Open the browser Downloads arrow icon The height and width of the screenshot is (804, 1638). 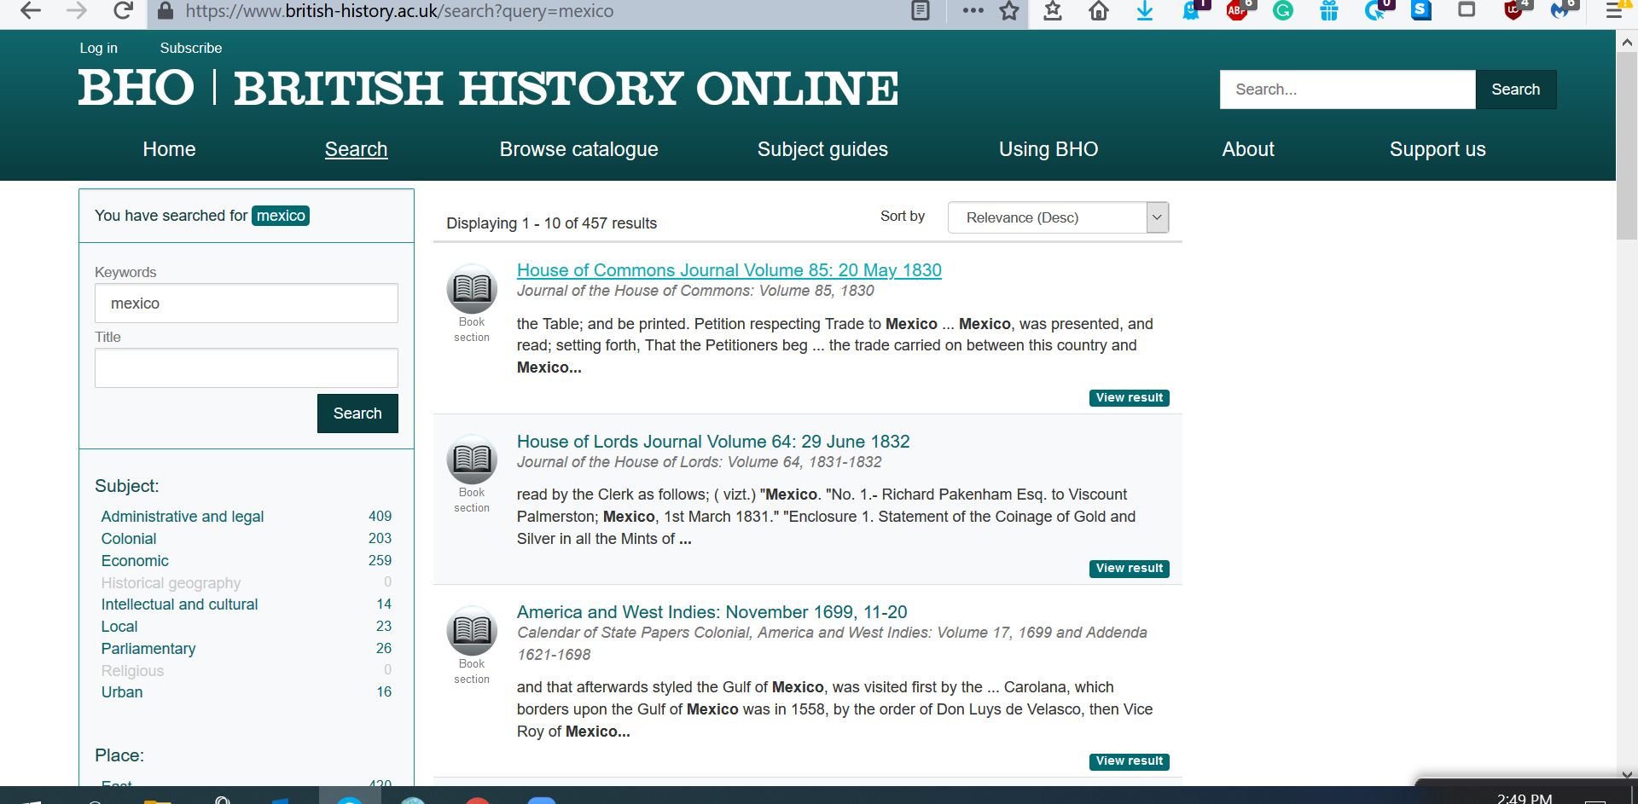pos(1145,11)
